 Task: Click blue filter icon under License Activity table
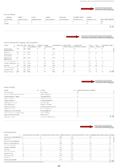pyautogui.click(x=110, y=27)
